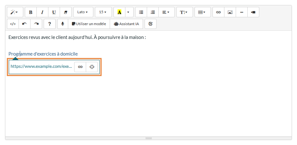
Task: Click the checkbox checkmark toolbar icon
Action: coord(151,24)
